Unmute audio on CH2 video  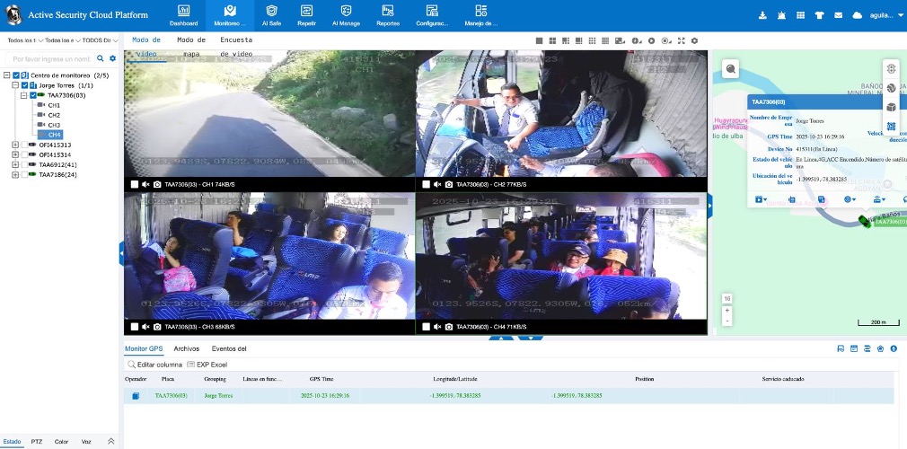click(437, 184)
